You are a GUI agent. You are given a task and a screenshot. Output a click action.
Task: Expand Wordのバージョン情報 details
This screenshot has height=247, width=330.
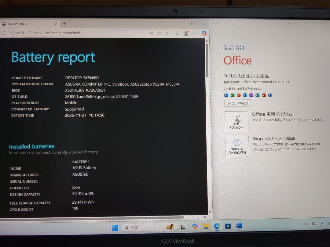(237, 146)
